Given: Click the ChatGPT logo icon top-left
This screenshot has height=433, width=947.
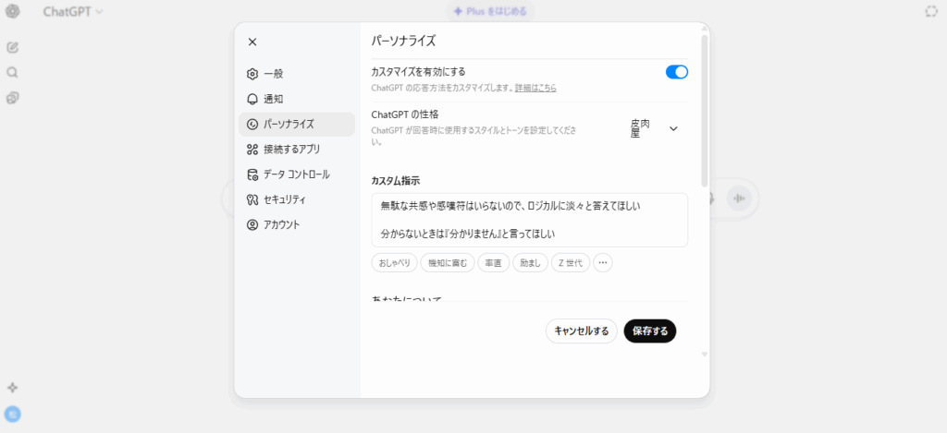Looking at the screenshot, I should pyautogui.click(x=13, y=12).
